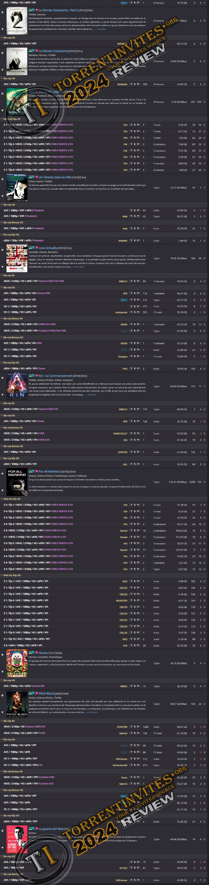Collapse Blu-ray Remux HD section under Un Témoin
The image size is (209, 885).
click(2, 222)
